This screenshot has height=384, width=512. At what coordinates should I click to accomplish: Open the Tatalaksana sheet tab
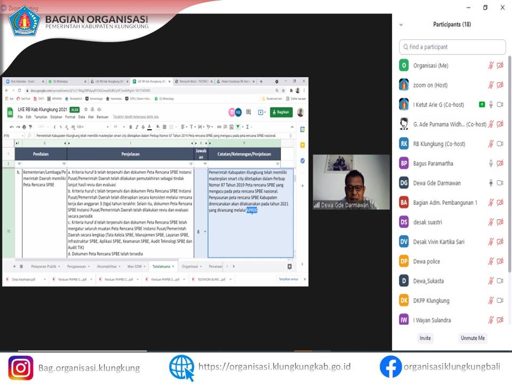pyautogui.click(x=163, y=266)
